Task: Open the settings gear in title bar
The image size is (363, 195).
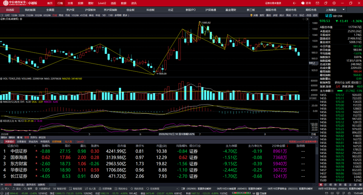Action: coord(334,3)
